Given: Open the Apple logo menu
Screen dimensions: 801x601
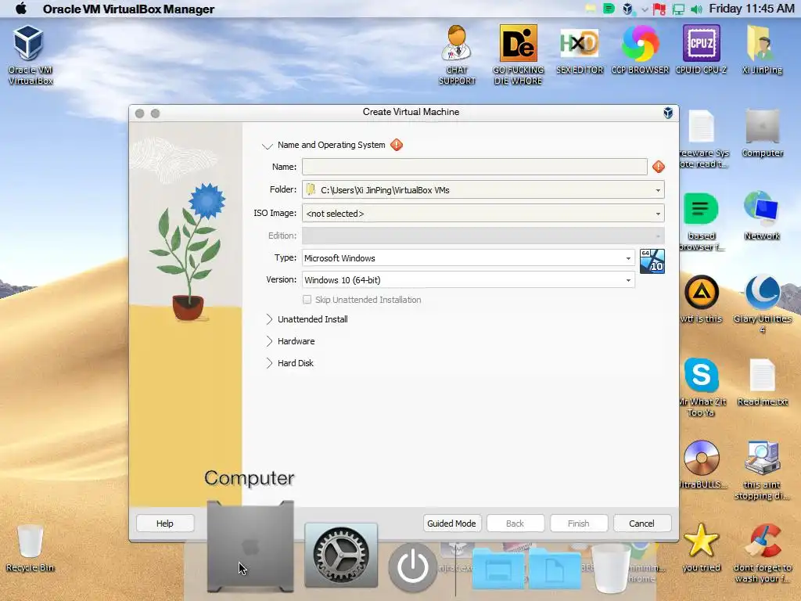Looking at the screenshot, I should point(21,9).
